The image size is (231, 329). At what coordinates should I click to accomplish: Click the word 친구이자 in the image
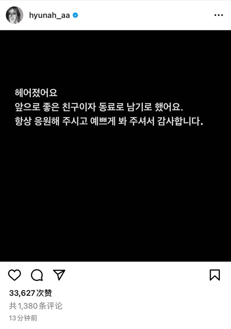tap(79, 107)
